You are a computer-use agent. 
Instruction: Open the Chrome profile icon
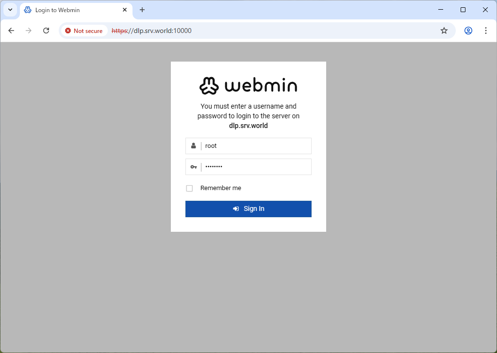(x=468, y=31)
